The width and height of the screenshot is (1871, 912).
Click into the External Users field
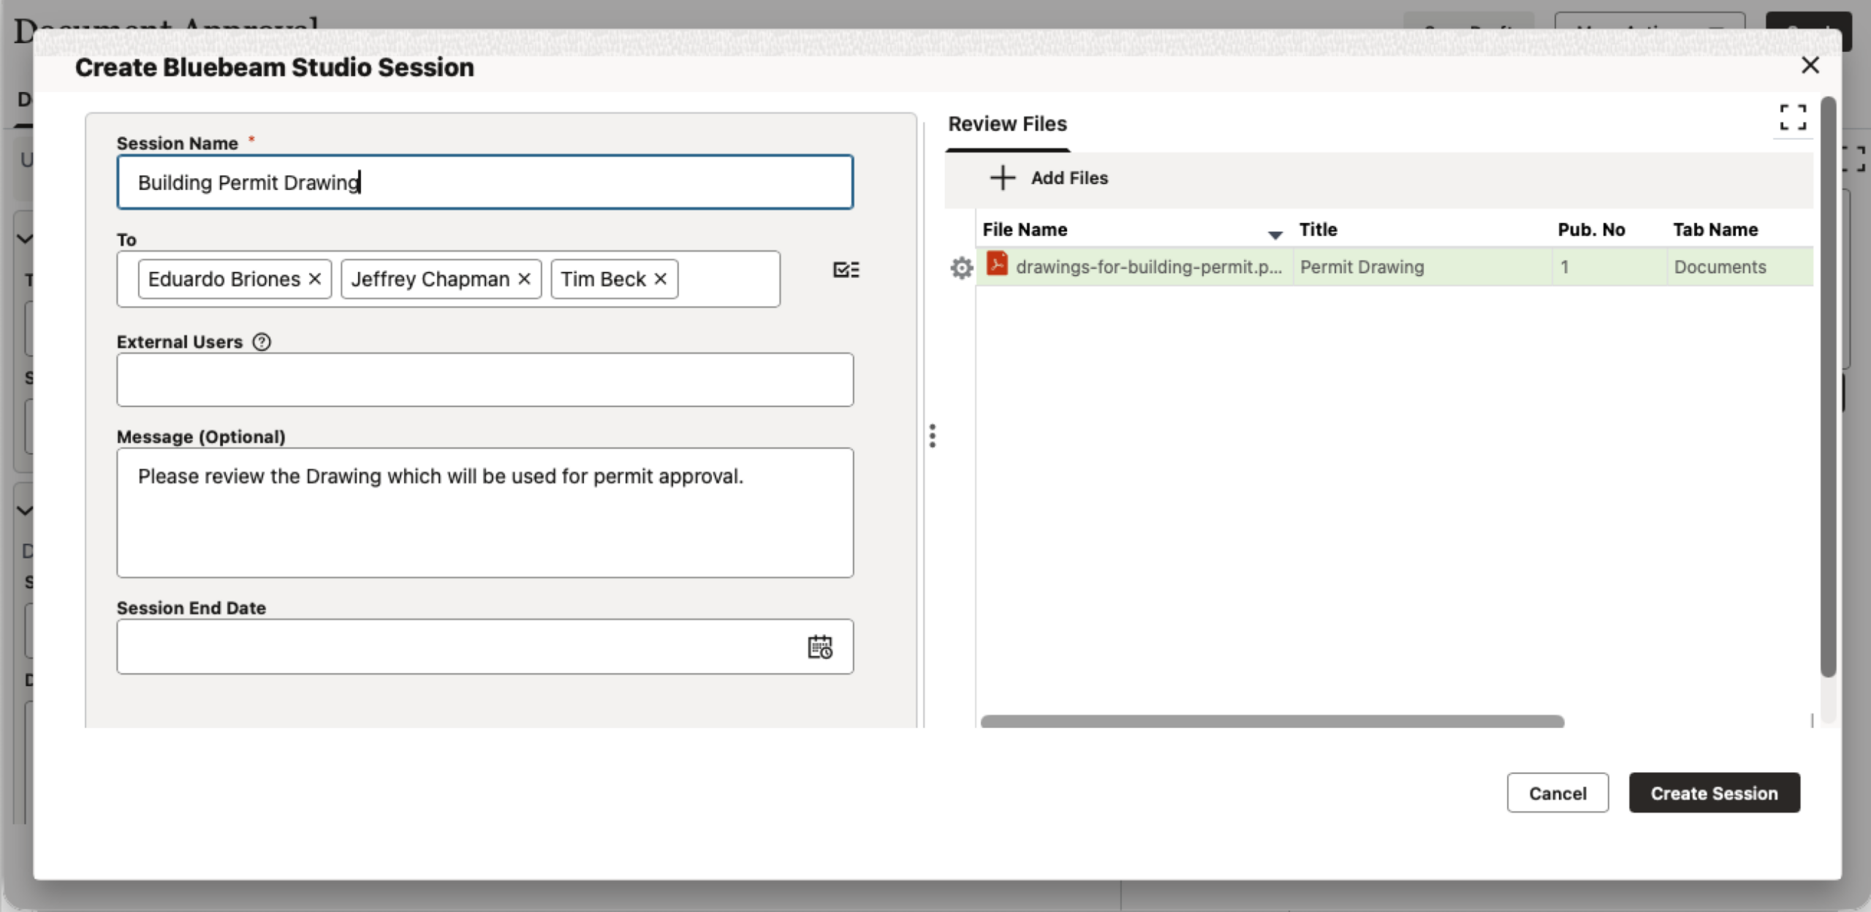[x=485, y=380]
